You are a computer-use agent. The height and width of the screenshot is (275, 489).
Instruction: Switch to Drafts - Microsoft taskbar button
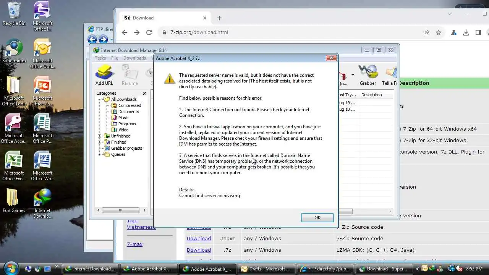point(266,269)
